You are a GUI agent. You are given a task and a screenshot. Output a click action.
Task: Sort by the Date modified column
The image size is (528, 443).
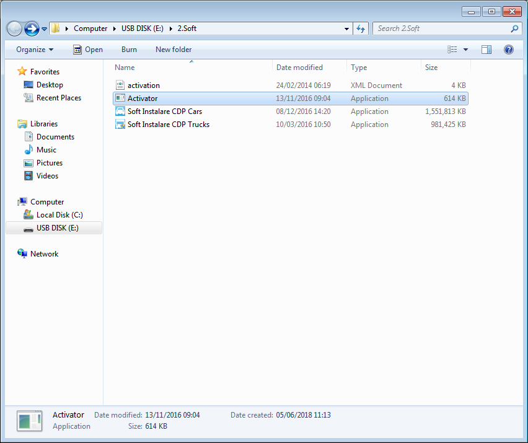coord(309,68)
